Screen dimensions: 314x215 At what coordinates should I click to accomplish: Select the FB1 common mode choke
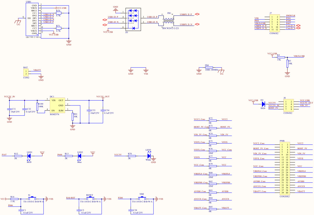click(168, 20)
